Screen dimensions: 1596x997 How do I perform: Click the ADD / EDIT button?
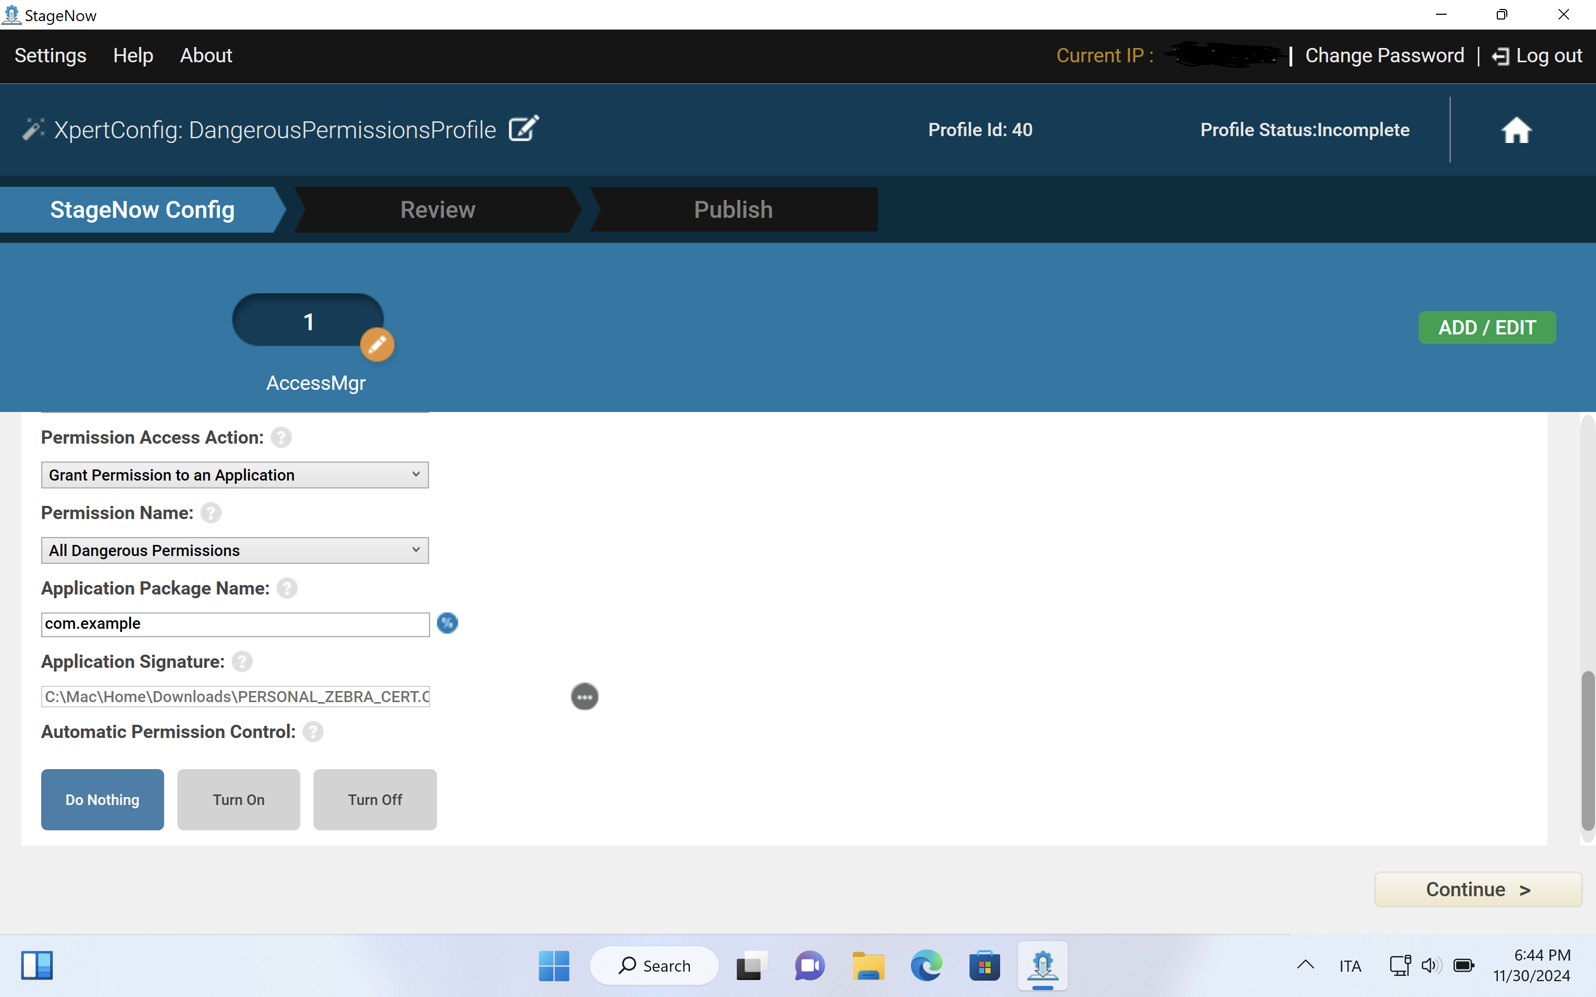click(1487, 327)
